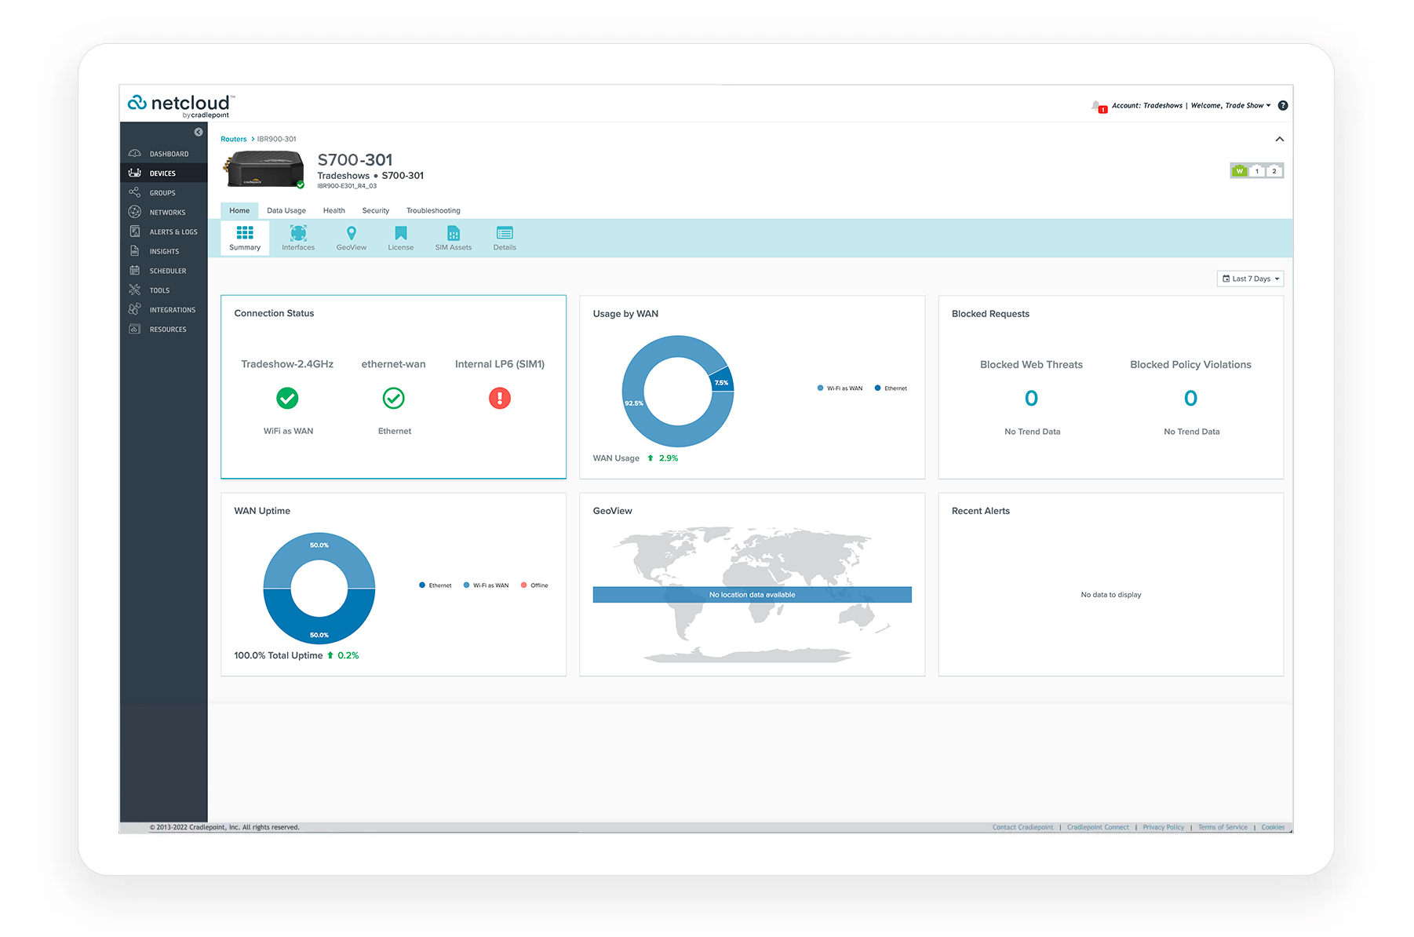Click No location data available banner
This screenshot has height=937, width=1414.
753,595
